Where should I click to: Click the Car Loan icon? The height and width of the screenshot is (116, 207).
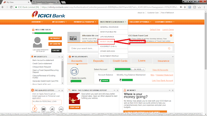[61, 109]
